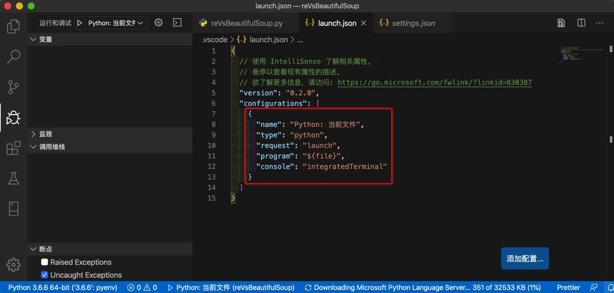Disable the Uncaught Exceptions breakpoint
This screenshot has width=614, height=293.
click(x=44, y=275)
